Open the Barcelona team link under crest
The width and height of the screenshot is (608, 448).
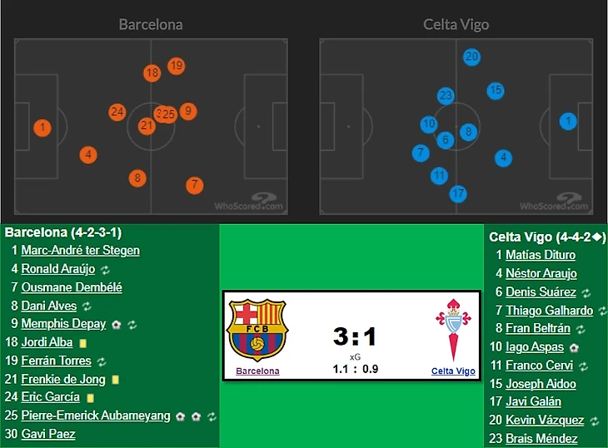257,371
